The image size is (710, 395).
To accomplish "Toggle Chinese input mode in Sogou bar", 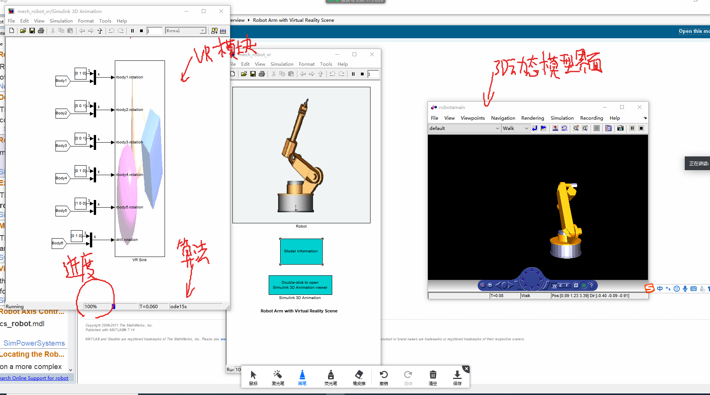I will pos(660,289).
